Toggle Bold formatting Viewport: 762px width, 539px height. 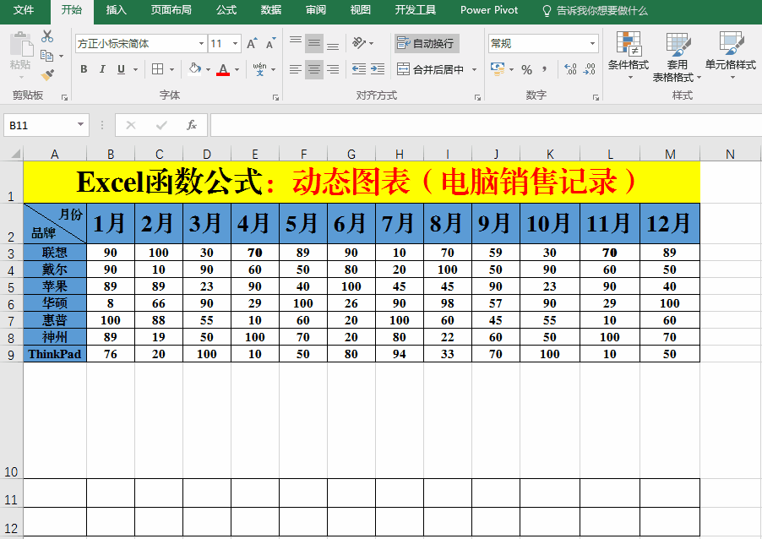[x=84, y=69]
